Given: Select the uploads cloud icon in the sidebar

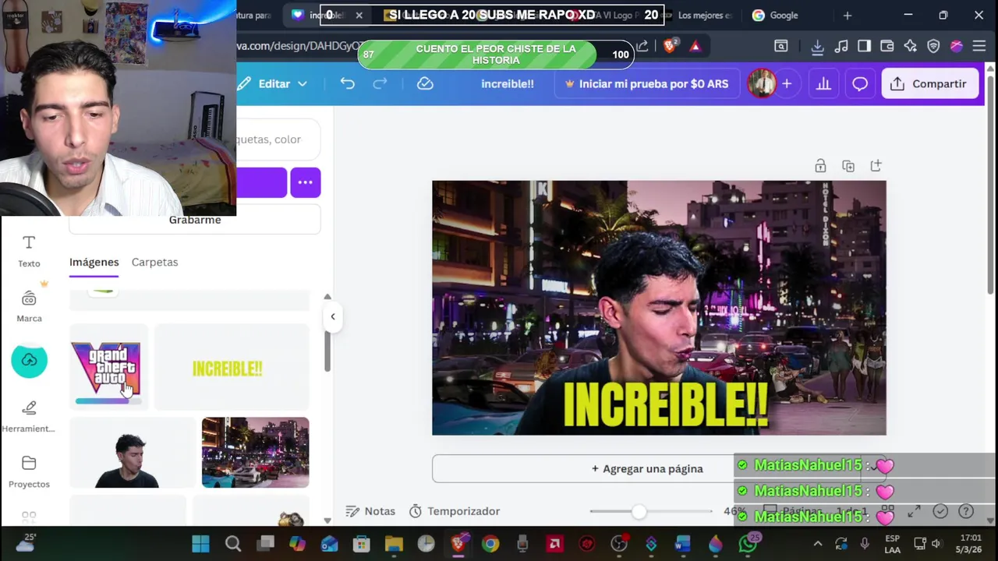Looking at the screenshot, I should coord(29,360).
